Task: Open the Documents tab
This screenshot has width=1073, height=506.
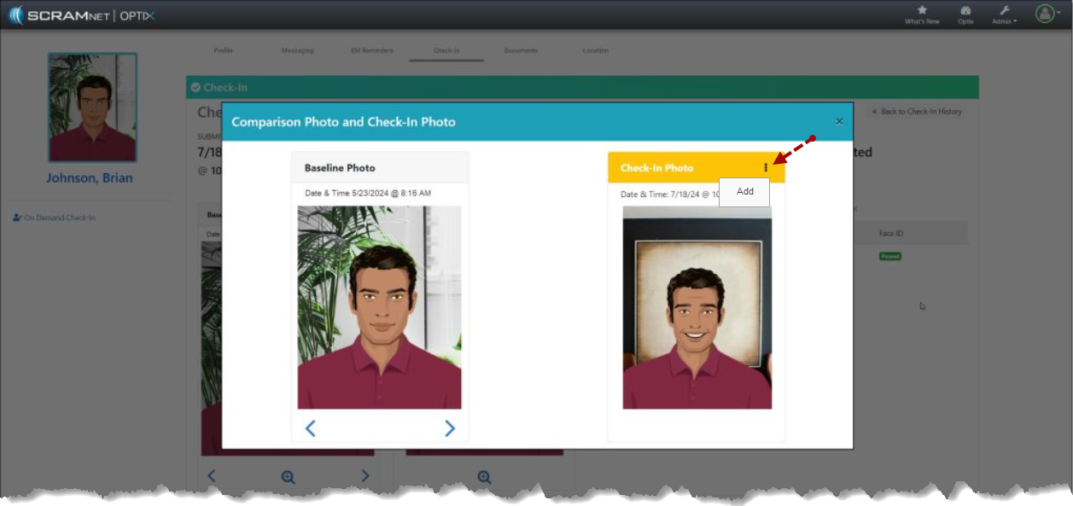Action: [521, 50]
